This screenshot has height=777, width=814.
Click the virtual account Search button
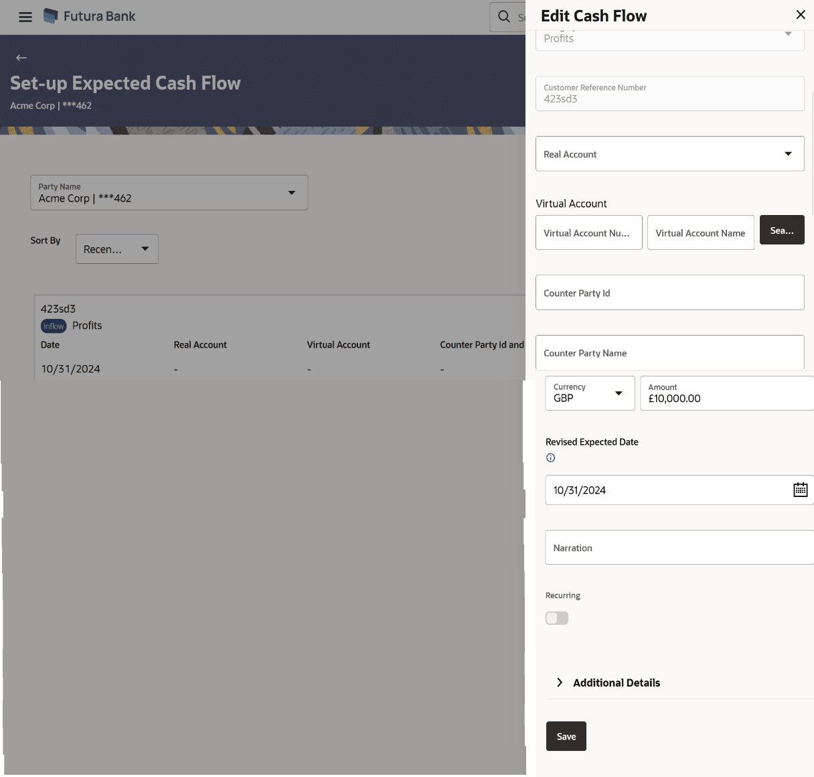(x=782, y=230)
